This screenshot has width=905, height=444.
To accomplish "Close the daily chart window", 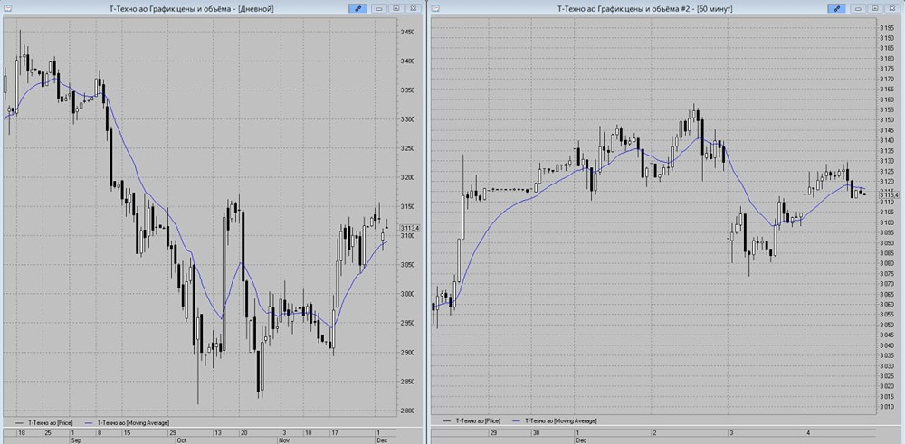I will [413, 9].
